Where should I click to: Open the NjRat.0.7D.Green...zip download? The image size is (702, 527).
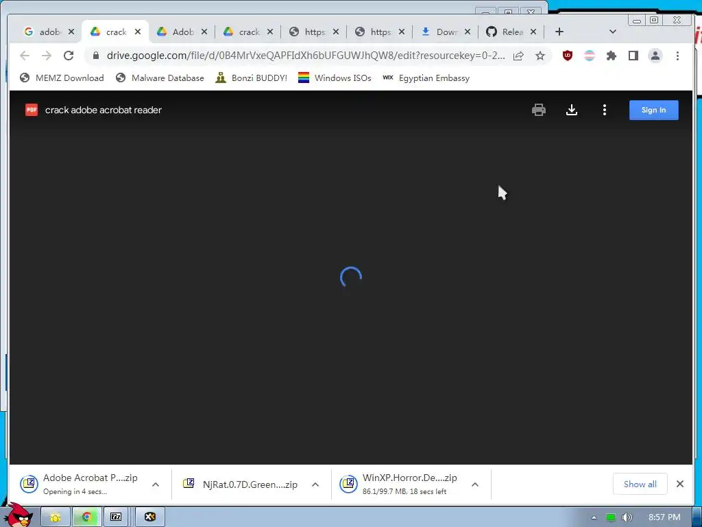tap(241, 484)
